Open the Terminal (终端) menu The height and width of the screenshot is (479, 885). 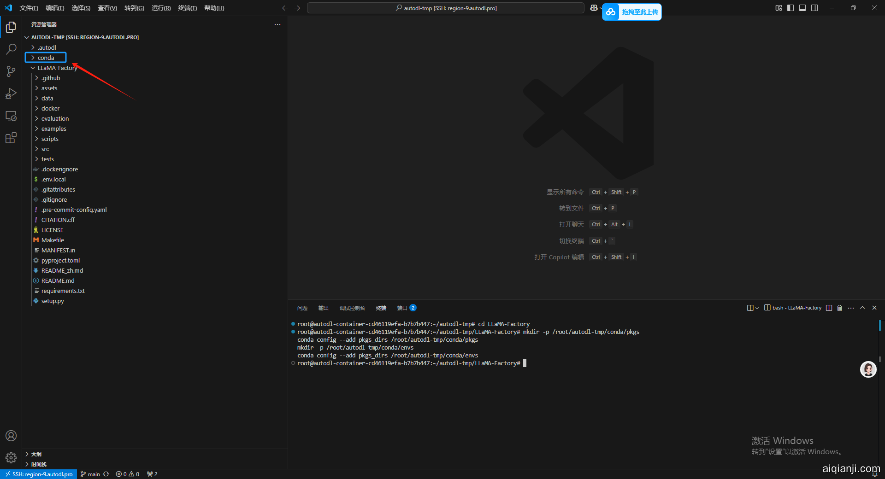pos(187,8)
